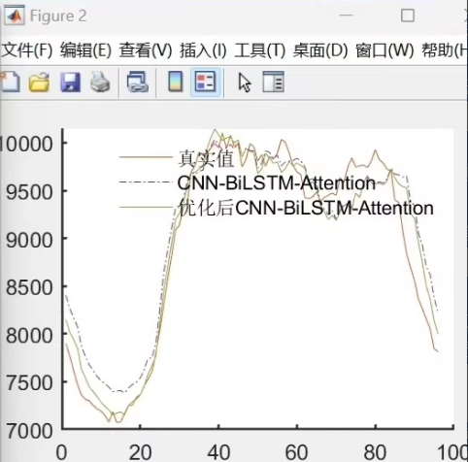468x462 pixels.
Task: Open the 帮助(H) menu
Action: 445,50
